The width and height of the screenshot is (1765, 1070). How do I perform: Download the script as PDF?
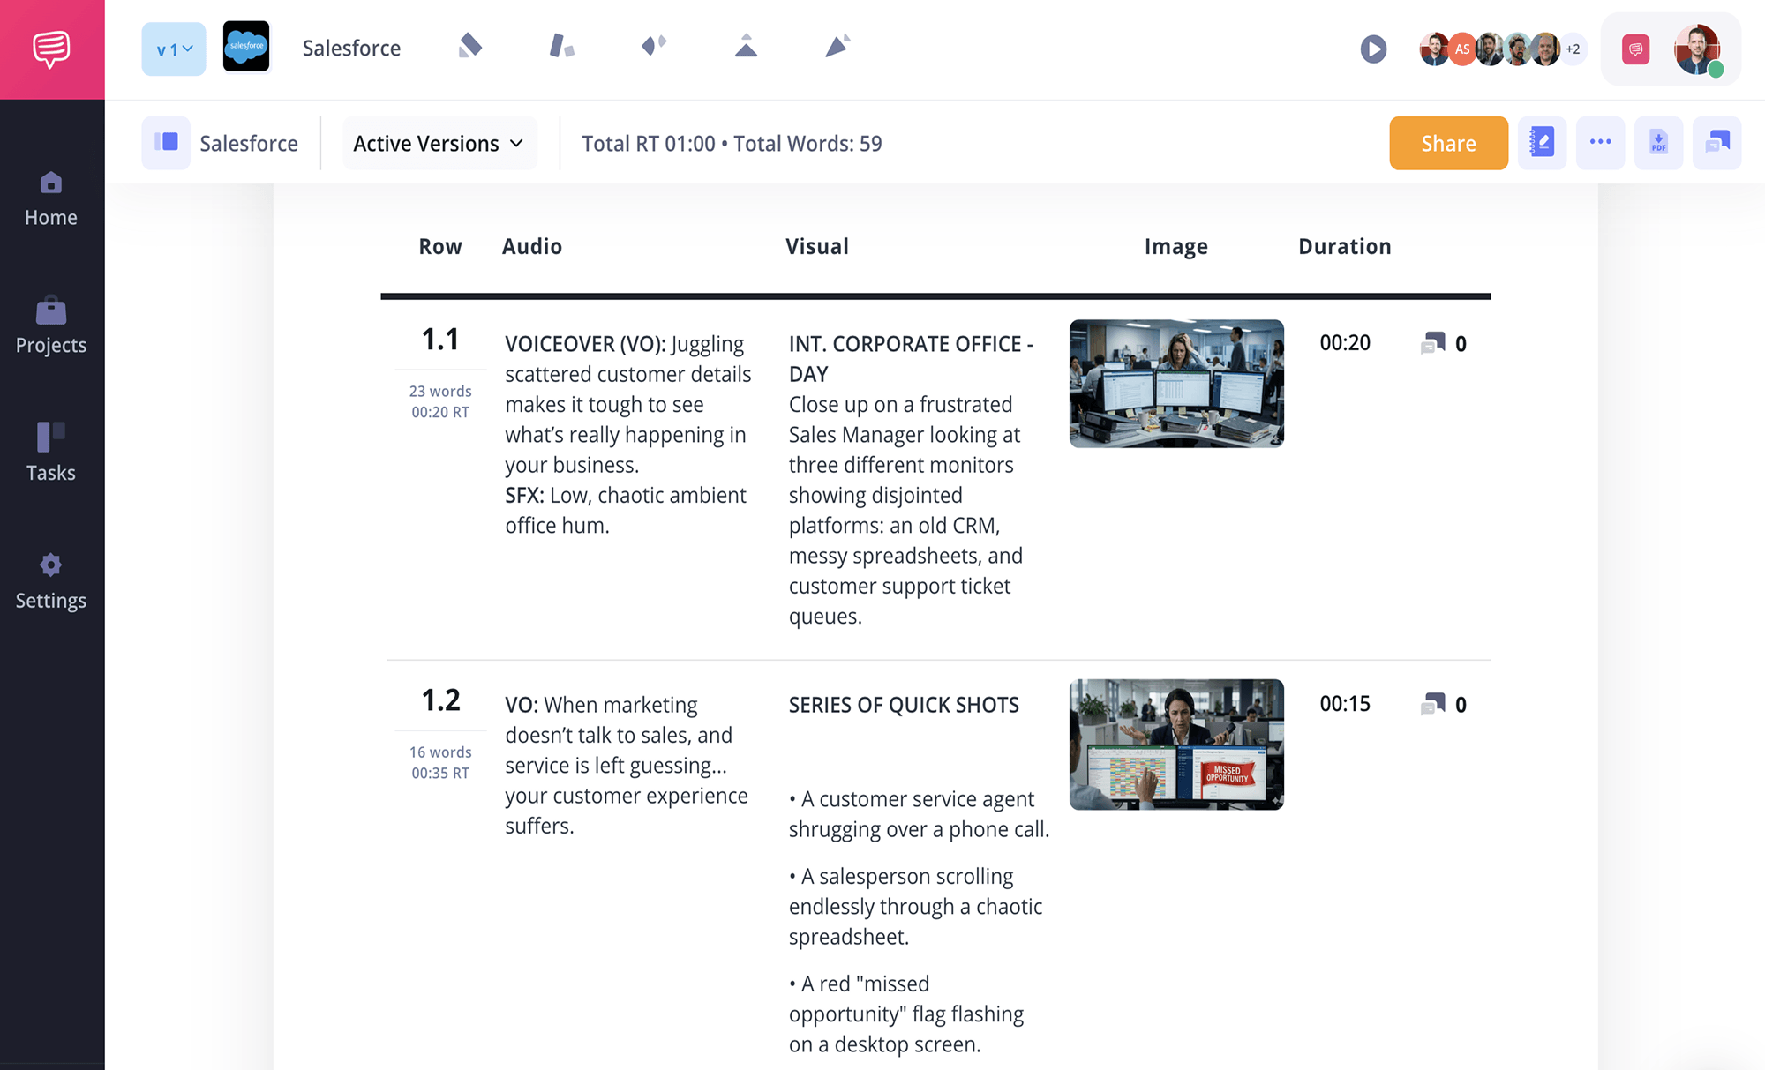point(1658,143)
